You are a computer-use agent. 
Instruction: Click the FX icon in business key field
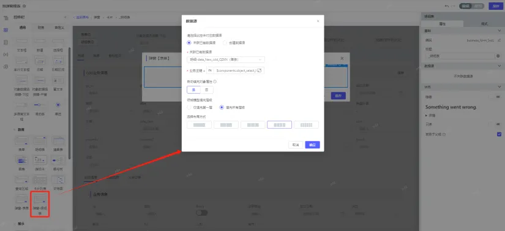pos(210,70)
